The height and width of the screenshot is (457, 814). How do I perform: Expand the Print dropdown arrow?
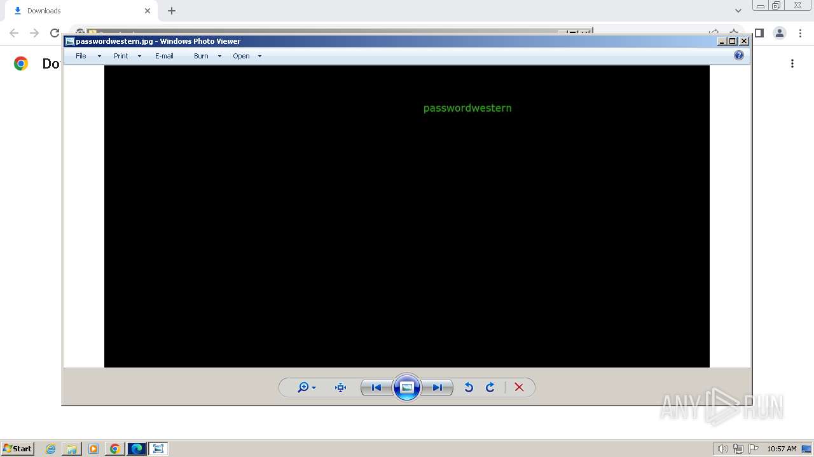(x=139, y=56)
